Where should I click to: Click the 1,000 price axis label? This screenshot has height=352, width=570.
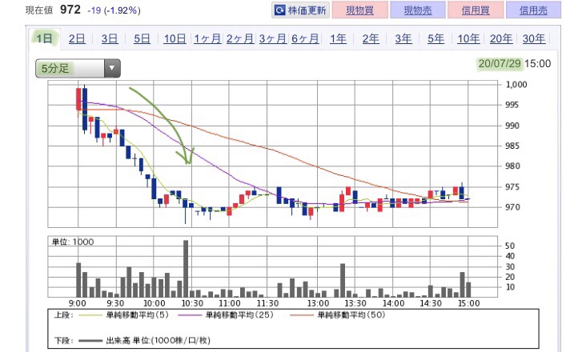point(516,84)
